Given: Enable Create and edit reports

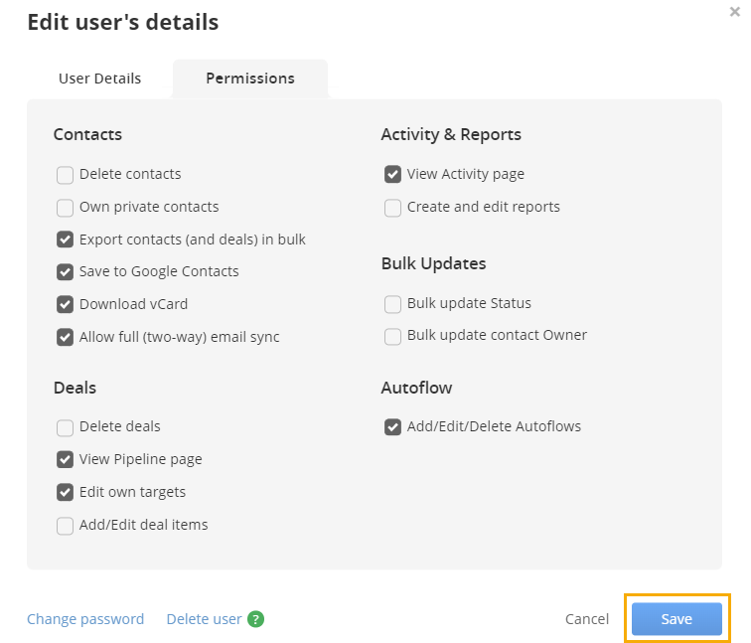Looking at the screenshot, I should (392, 208).
